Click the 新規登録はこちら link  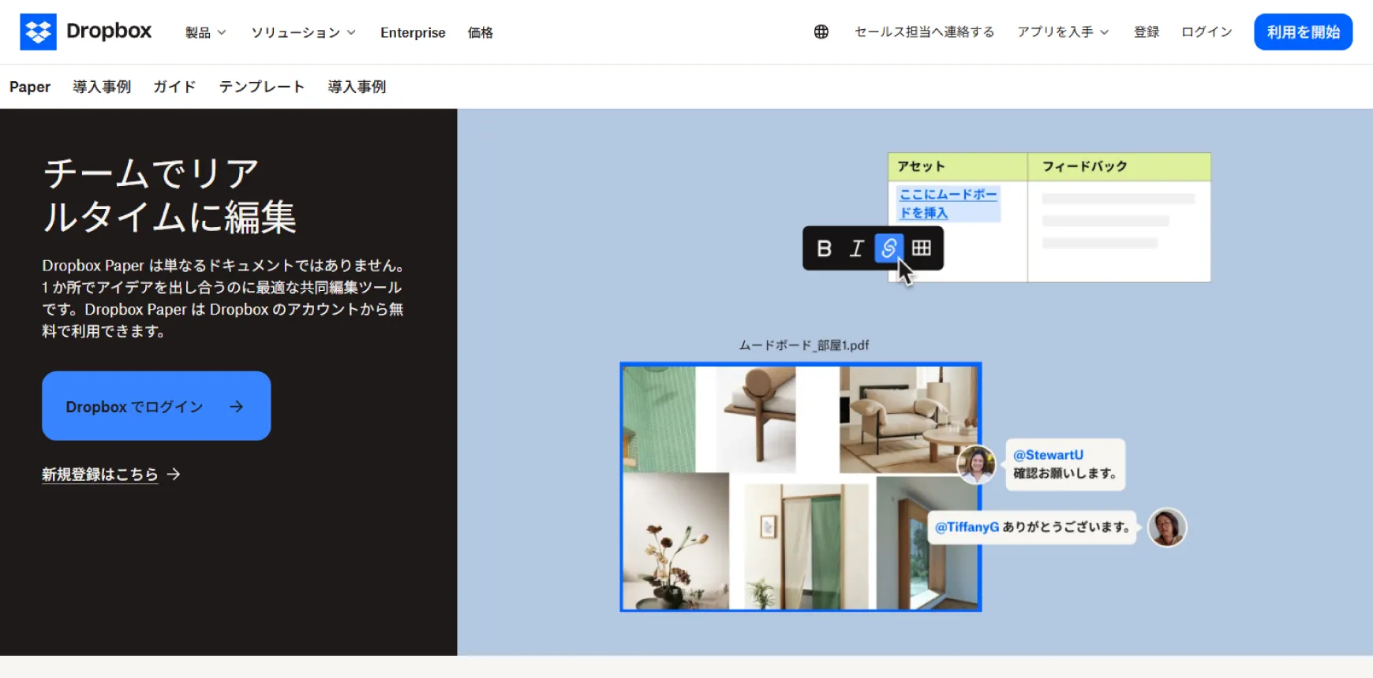100,474
